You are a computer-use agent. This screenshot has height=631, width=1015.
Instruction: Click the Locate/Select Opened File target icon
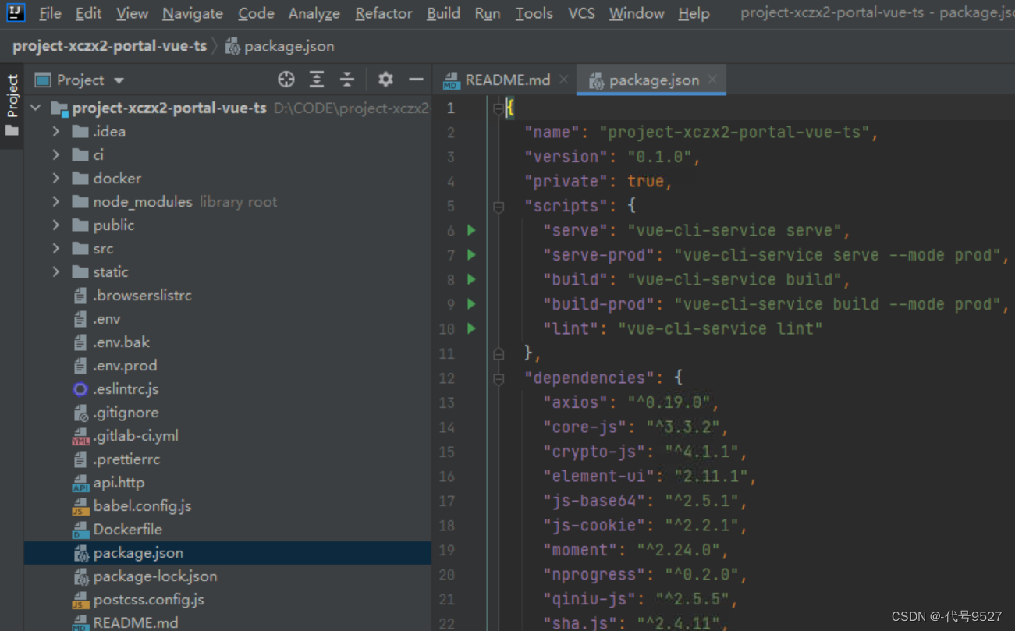[286, 80]
